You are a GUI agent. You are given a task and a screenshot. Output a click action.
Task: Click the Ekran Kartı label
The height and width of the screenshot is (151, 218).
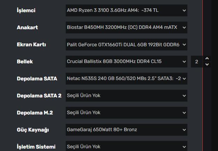31,45
